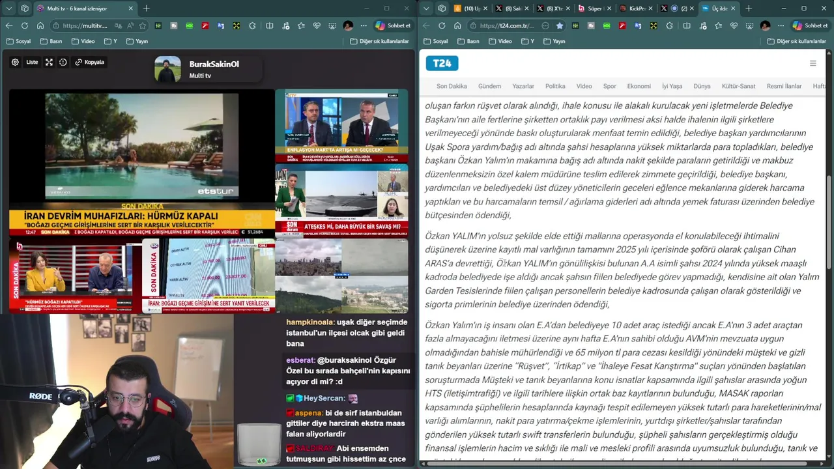Expand Basın bookmark folder in Multi tv window
The image size is (834, 469).
point(51,41)
